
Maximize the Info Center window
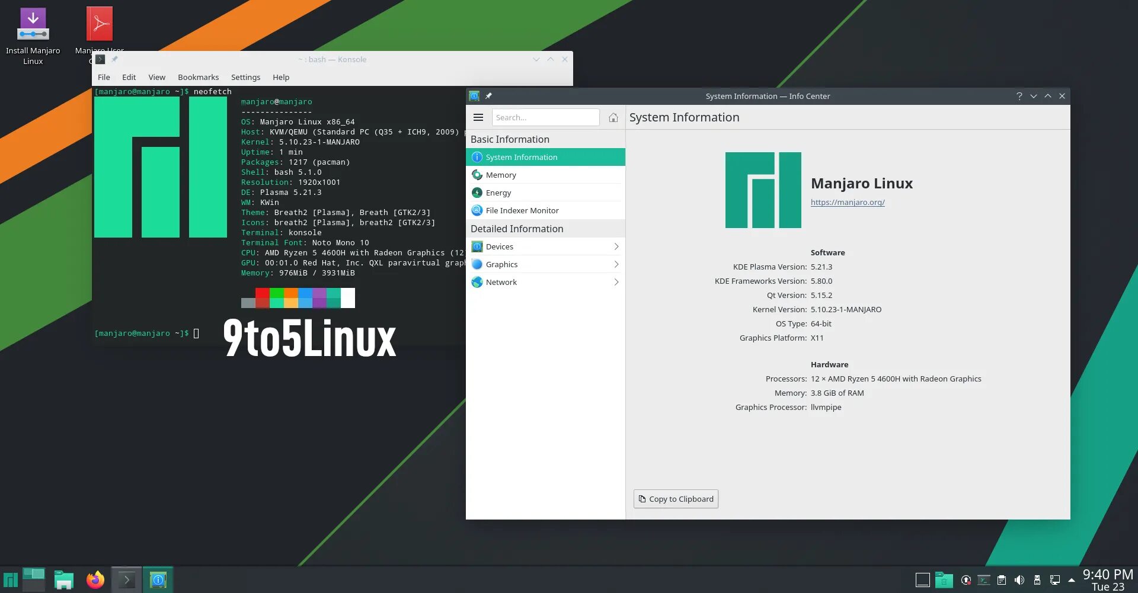(x=1048, y=96)
